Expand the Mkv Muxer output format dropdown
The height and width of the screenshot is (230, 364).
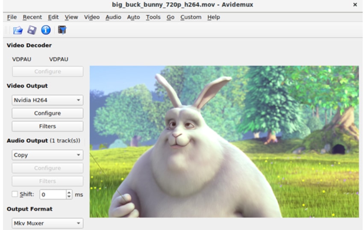(47, 223)
